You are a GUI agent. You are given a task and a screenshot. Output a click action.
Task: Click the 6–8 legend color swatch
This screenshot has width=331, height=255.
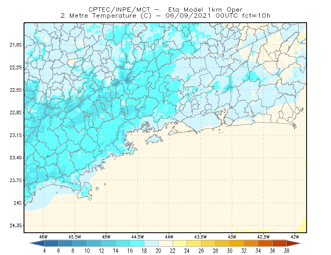coord(66,243)
